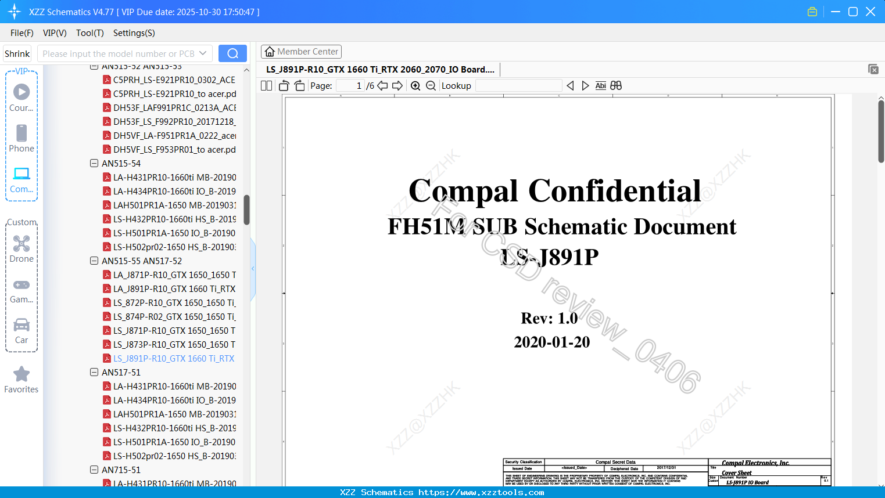This screenshot has height=498, width=885.
Task: Click the XZZ Schematics app logo
Action: 15,12
